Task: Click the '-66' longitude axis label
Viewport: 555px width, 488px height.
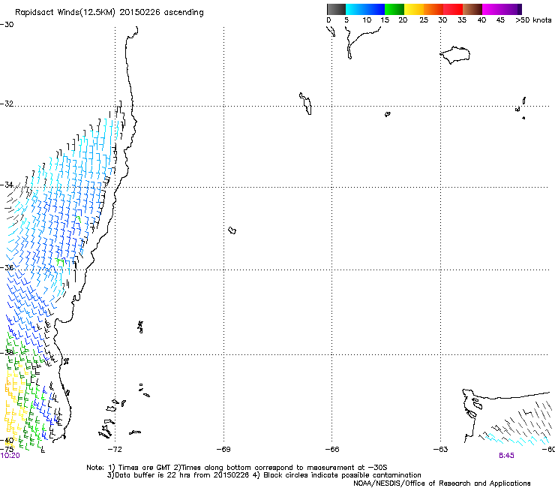Action: click(x=332, y=450)
